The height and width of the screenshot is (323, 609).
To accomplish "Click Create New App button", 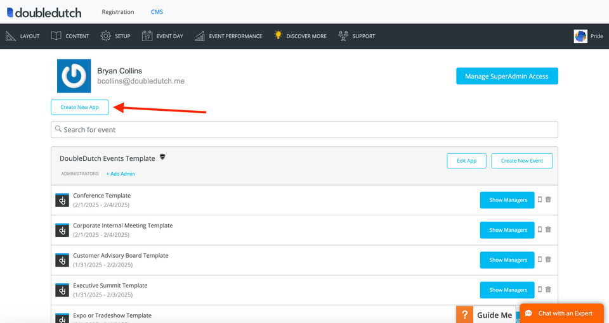I will 80,107.
